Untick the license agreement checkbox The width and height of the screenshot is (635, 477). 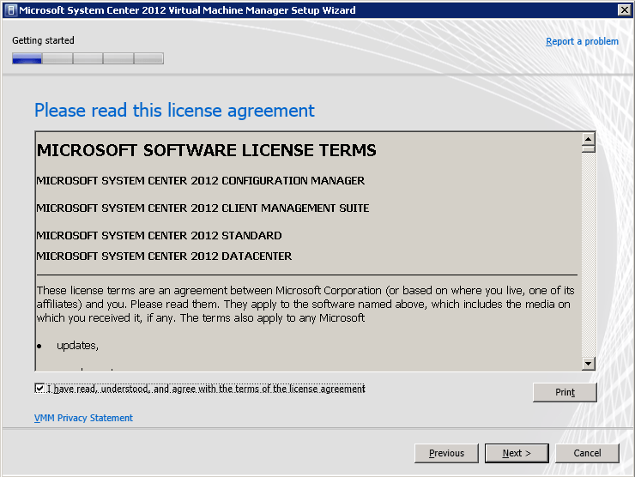(x=39, y=389)
